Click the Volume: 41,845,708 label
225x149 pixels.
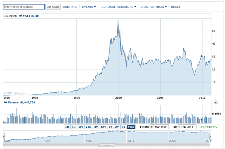point(21,103)
